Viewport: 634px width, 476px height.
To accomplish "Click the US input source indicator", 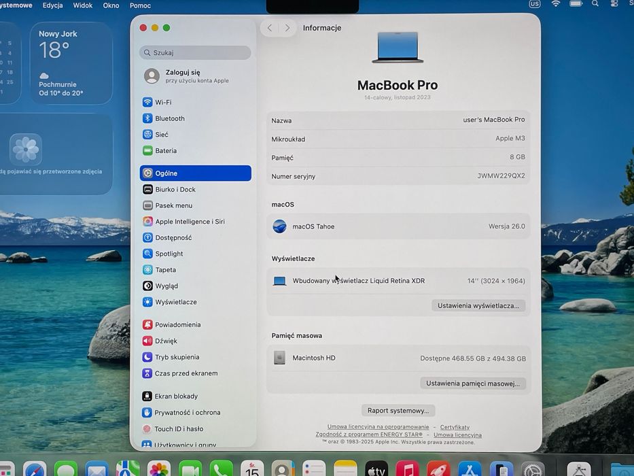I will [535, 4].
